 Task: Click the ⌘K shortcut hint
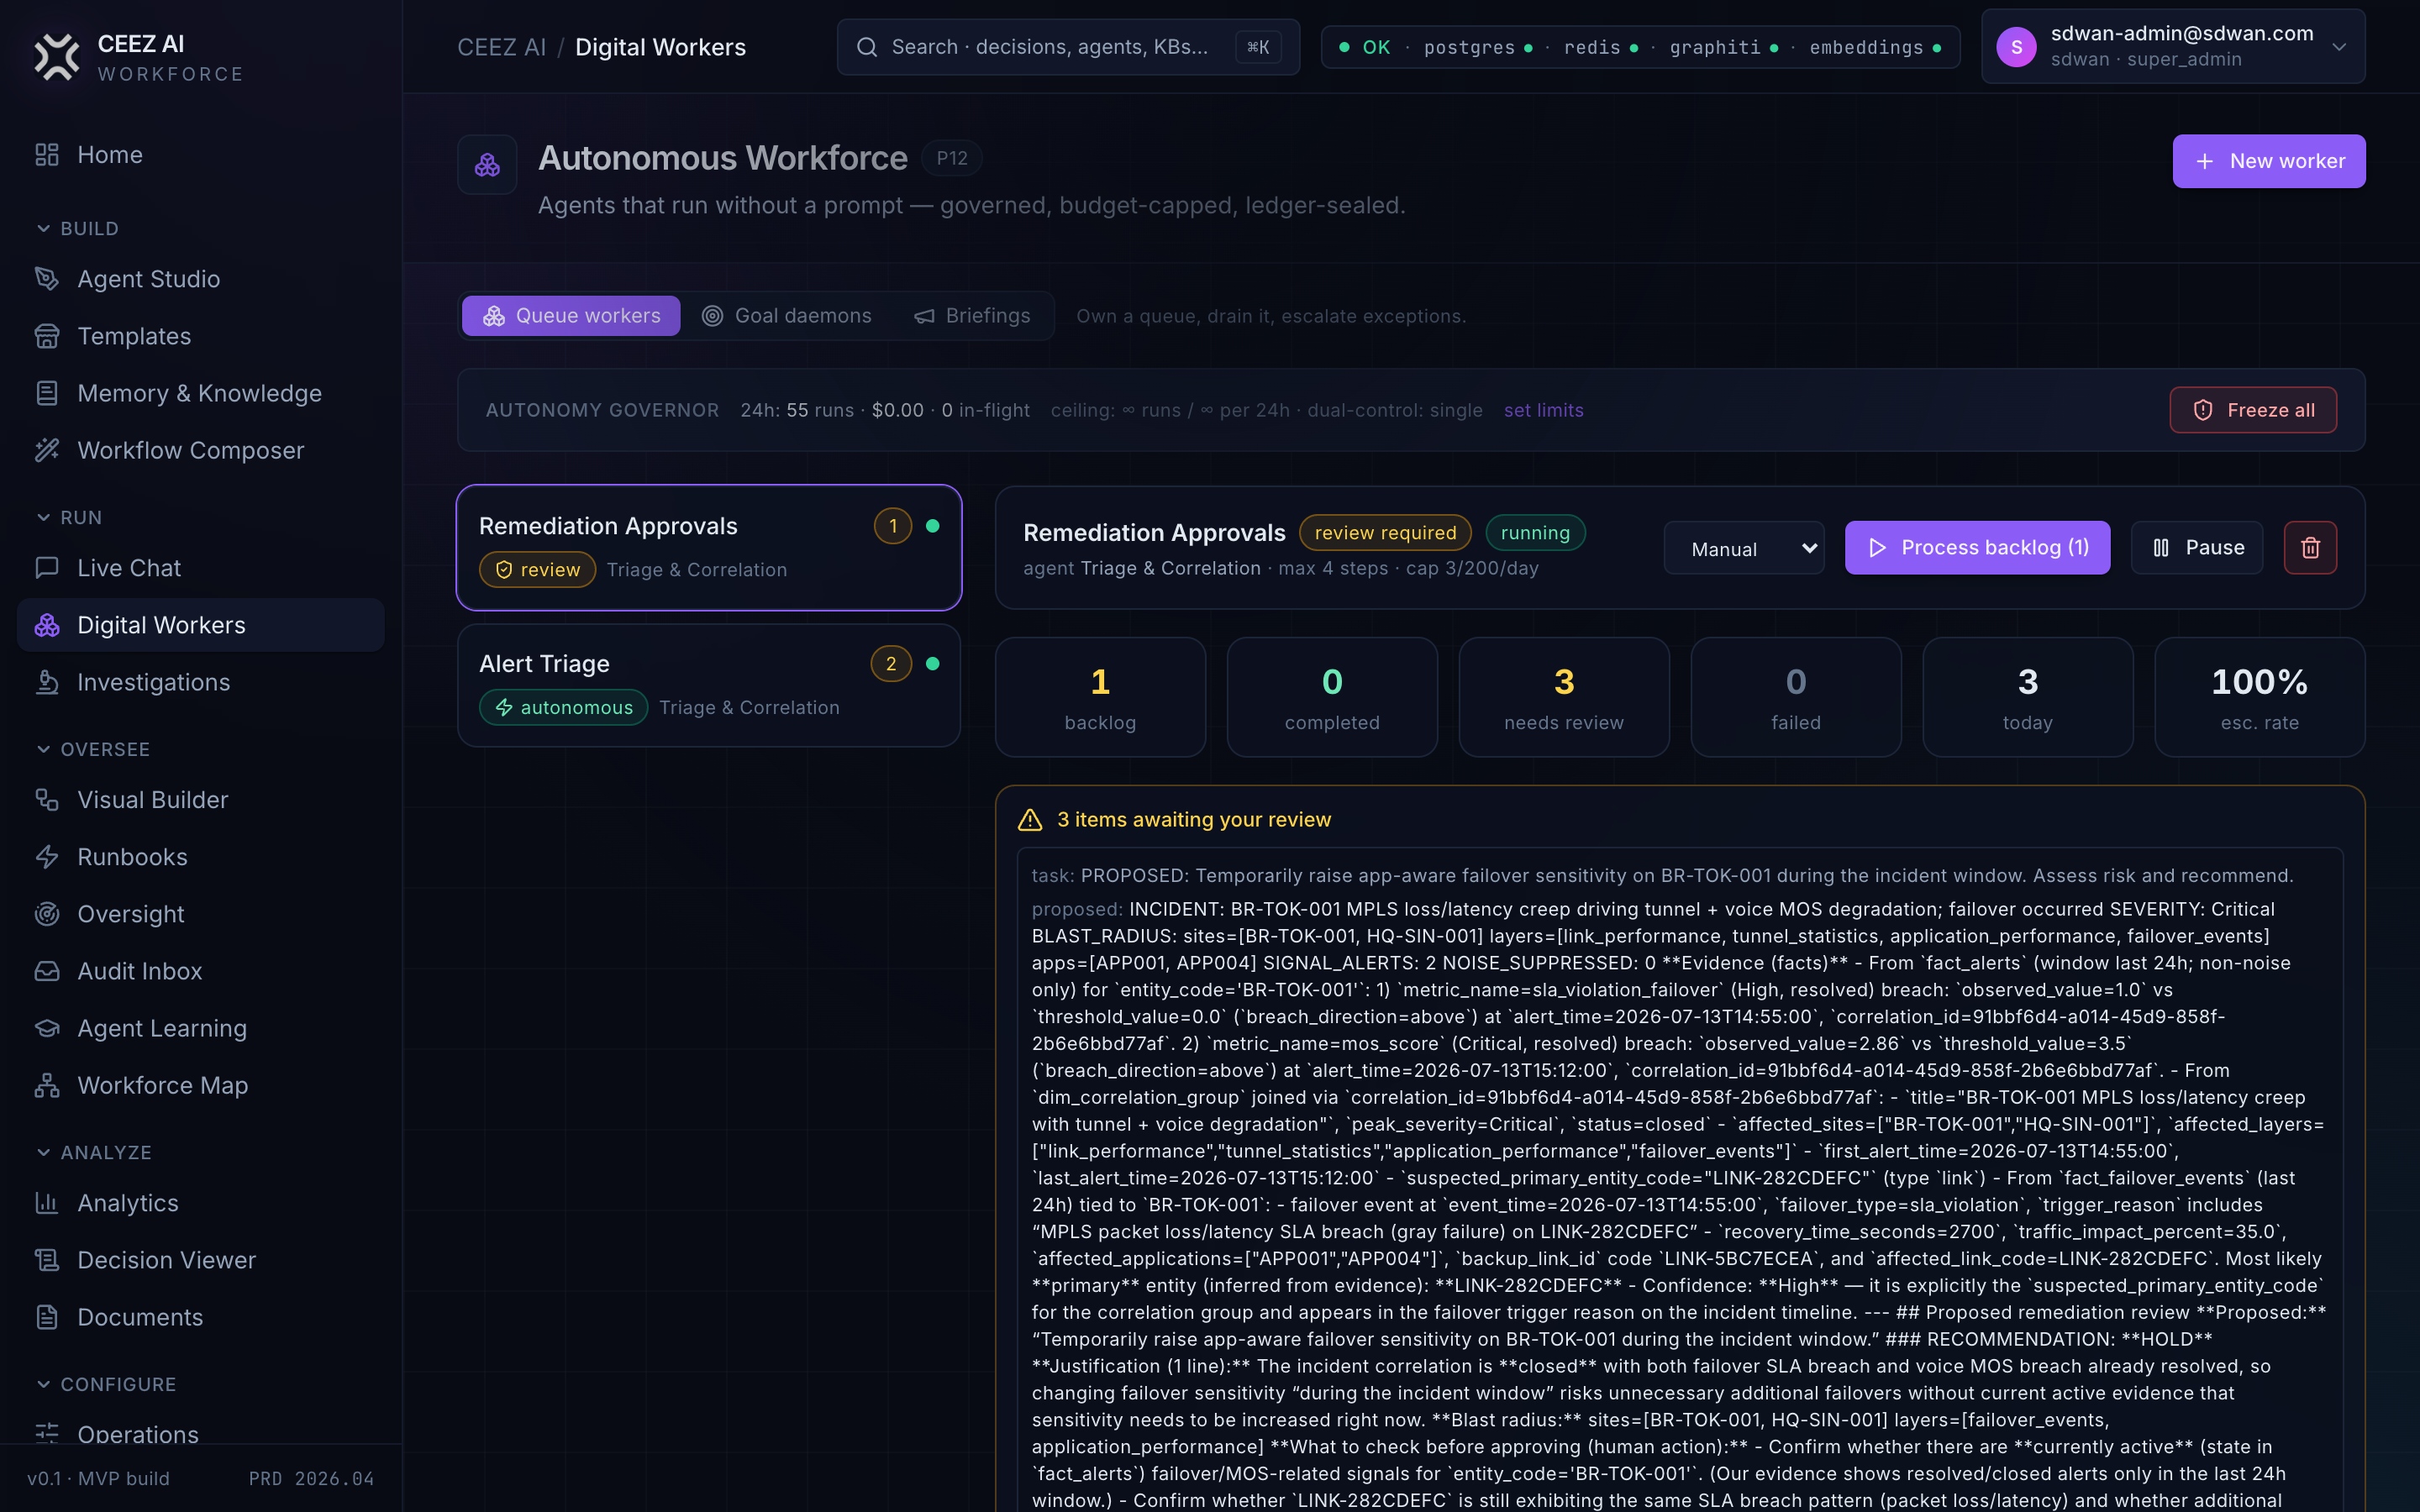click(1258, 47)
